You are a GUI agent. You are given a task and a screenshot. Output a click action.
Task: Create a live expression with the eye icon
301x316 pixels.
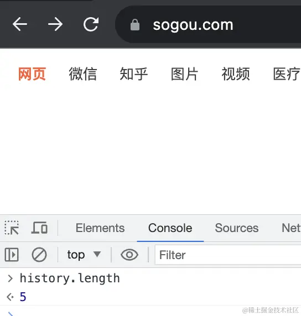click(x=129, y=255)
